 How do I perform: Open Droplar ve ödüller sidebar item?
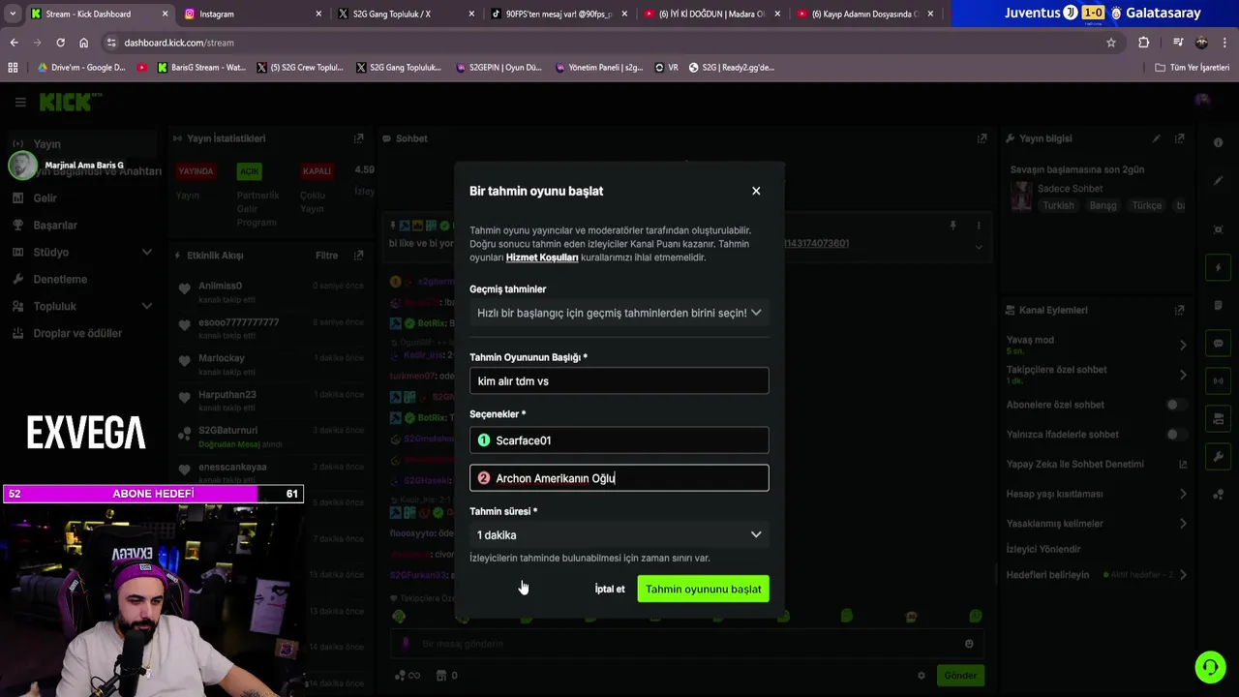tap(77, 333)
